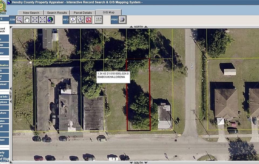This screenshot has height=164, width=259.
Task: Clear selection with red crossed info icon
Action: pyautogui.click(x=88, y=20)
